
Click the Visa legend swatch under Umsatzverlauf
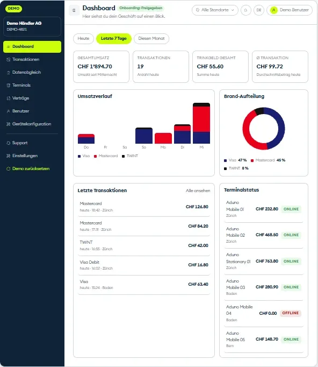(x=79, y=157)
